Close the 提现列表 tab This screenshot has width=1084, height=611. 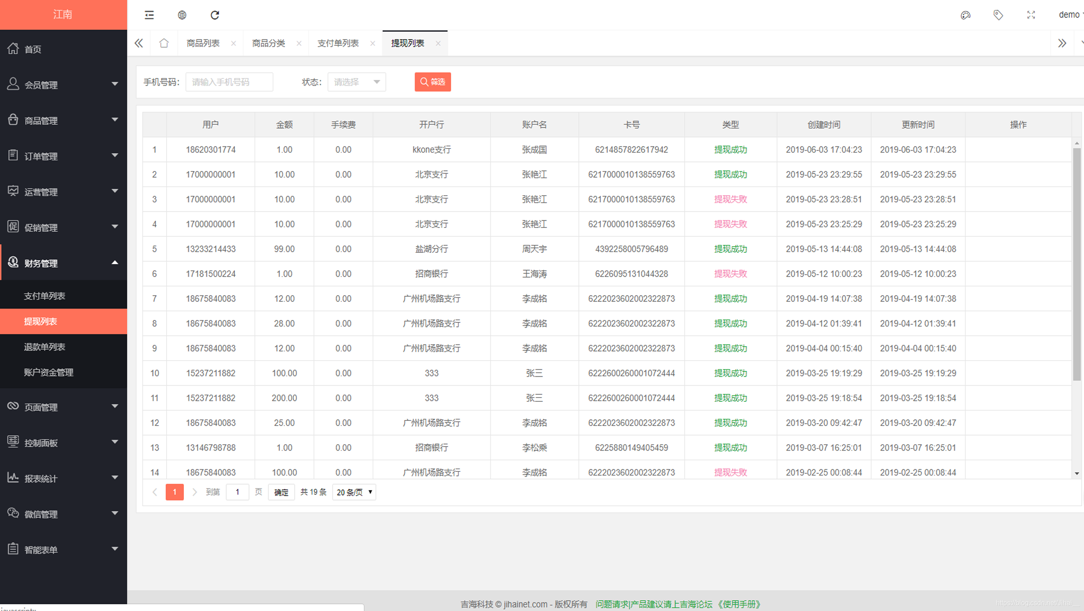click(x=438, y=43)
